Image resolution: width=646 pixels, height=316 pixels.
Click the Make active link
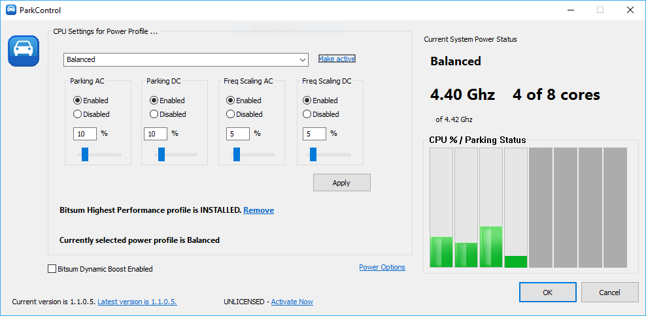(x=337, y=59)
